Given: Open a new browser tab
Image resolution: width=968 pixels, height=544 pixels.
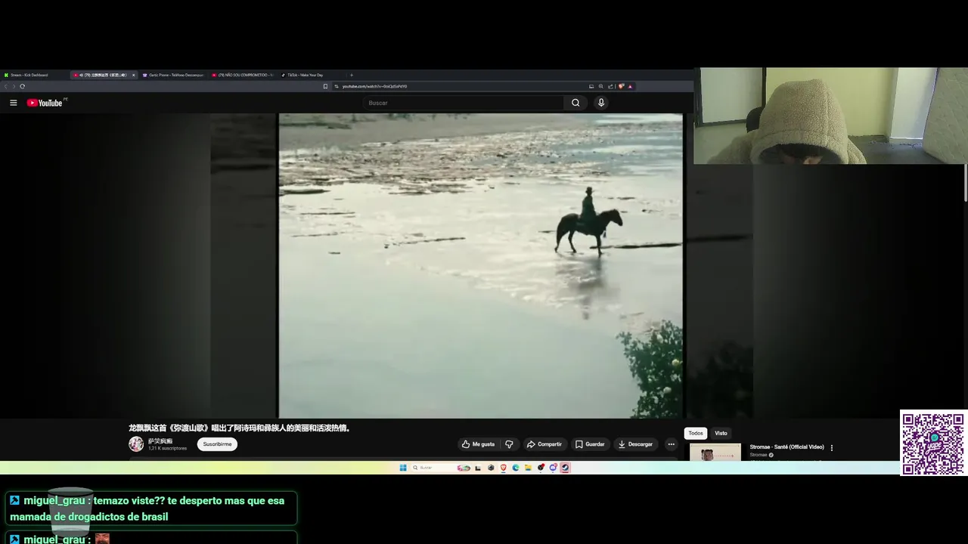Looking at the screenshot, I should [351, 75].
